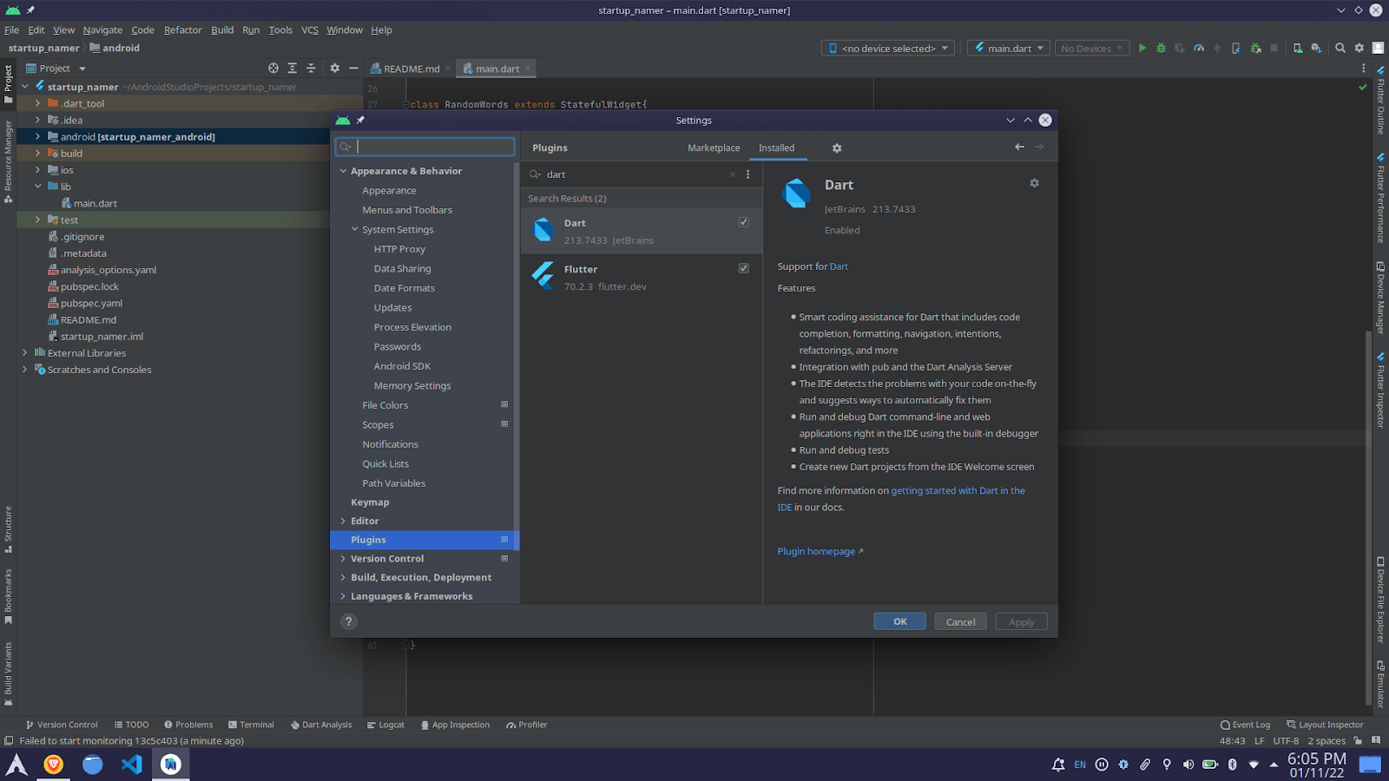Select HTTP Proxy in settings tree
Viewport: 1389px width, 781px height.
pyautogui.click(x=399, y=249)
